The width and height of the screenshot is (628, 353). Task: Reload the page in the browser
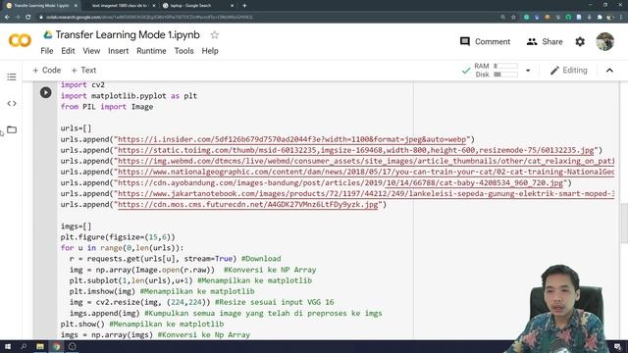coord(28,18)
